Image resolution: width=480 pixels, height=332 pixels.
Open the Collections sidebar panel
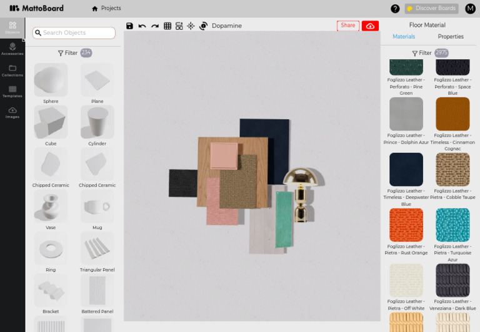point(12,71)
